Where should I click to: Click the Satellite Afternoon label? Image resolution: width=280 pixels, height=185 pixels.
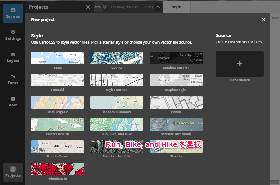[x=176, y=134]
